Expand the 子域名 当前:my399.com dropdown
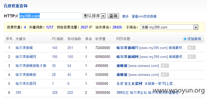The image size is (207, 98). click(169, 27)
